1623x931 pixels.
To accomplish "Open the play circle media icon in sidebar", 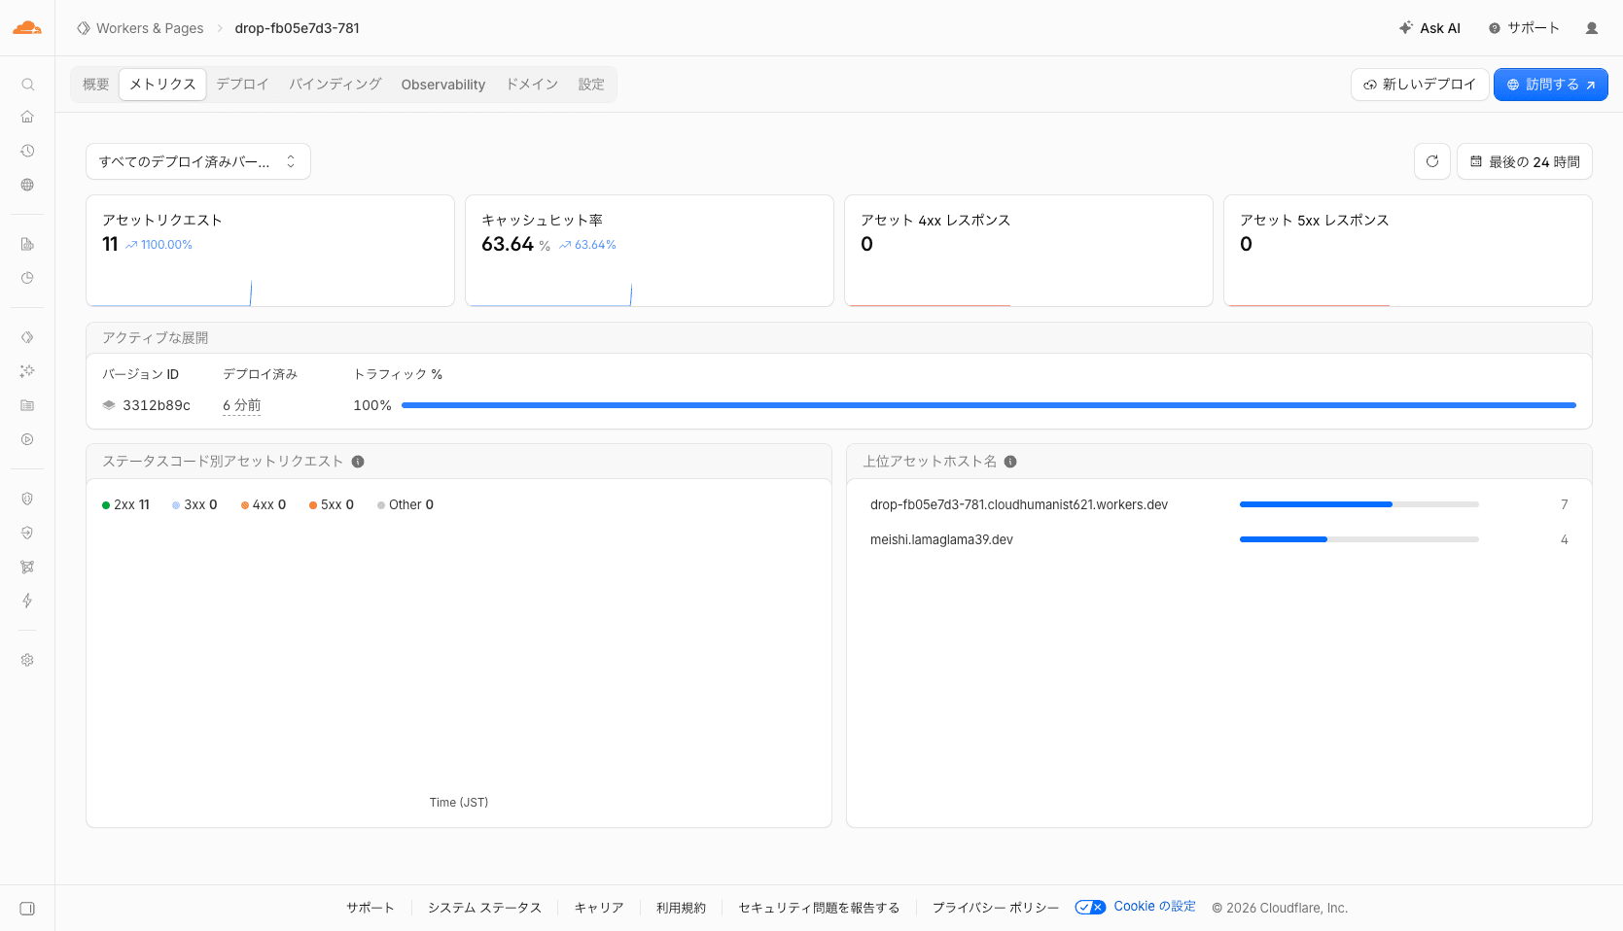I will click(27, 439).
